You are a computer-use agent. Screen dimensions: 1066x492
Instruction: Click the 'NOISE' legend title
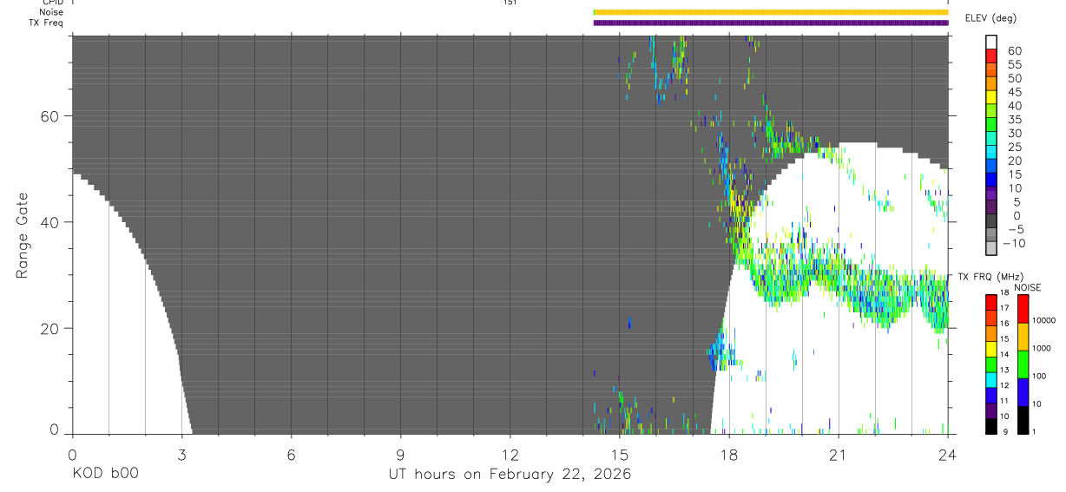point(1027,287)
